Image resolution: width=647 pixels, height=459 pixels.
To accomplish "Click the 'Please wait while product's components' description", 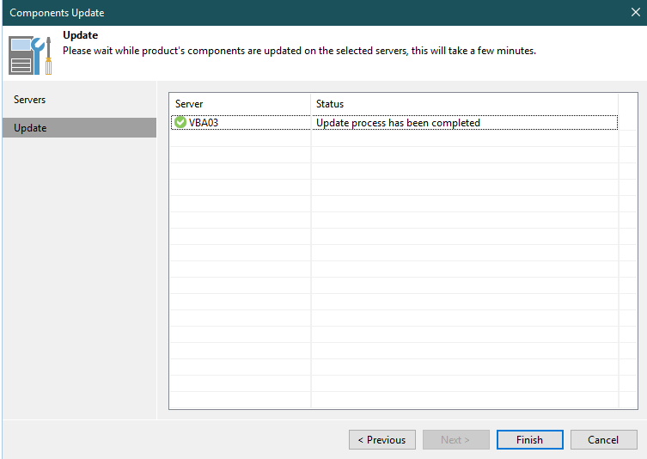I will coord(299,51).
